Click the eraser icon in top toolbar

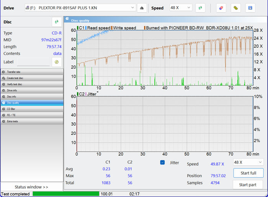pyautogui.click(x=221, y=8)
